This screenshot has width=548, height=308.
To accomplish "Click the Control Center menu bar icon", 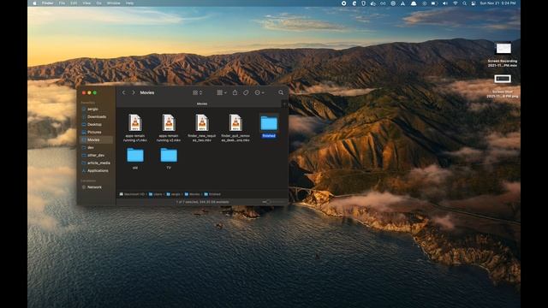I will (x=474, y=3).
